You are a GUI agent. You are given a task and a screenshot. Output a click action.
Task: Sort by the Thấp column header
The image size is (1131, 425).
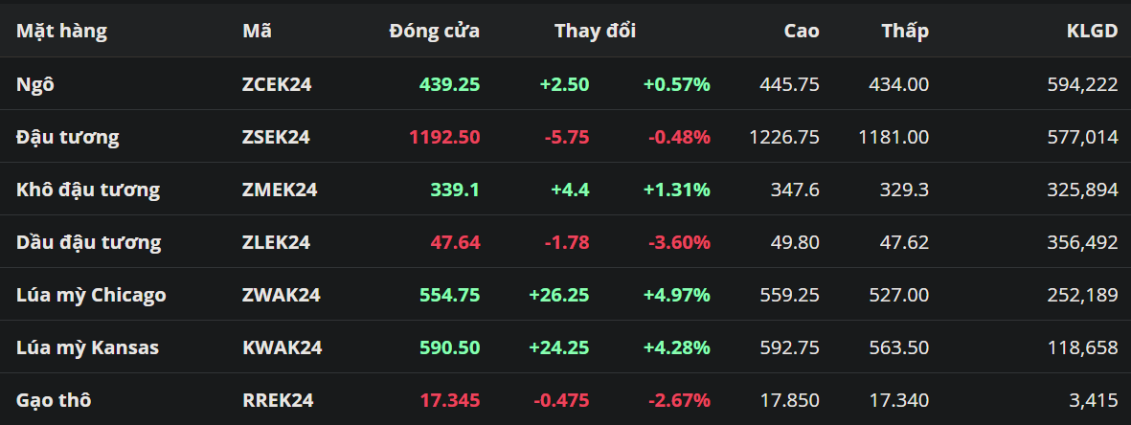[905, 31]
